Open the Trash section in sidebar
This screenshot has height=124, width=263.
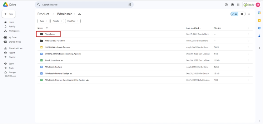coord(11,68)
